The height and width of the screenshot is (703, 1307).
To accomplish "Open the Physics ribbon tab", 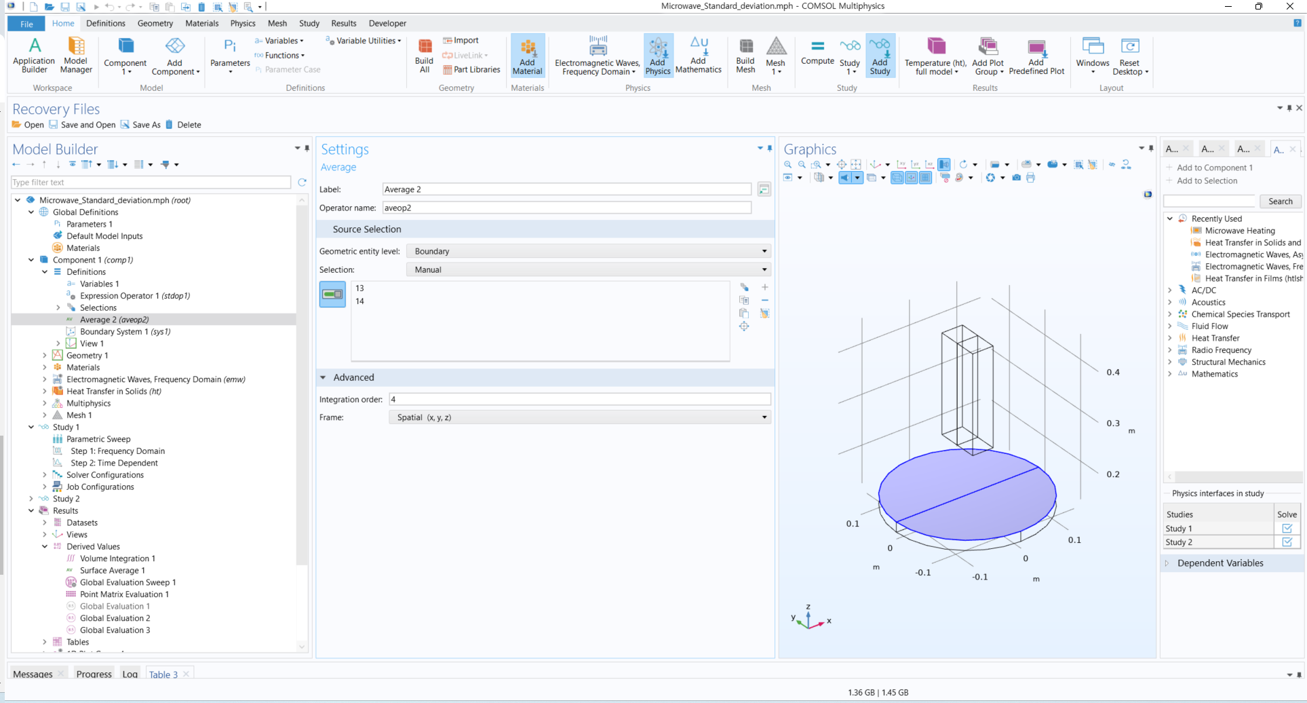I will point(242,23).
